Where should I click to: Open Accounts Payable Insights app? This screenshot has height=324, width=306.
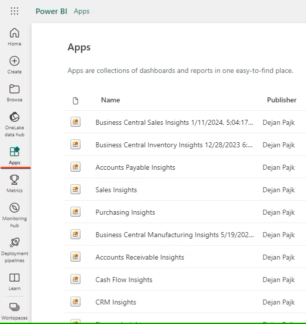135,167
